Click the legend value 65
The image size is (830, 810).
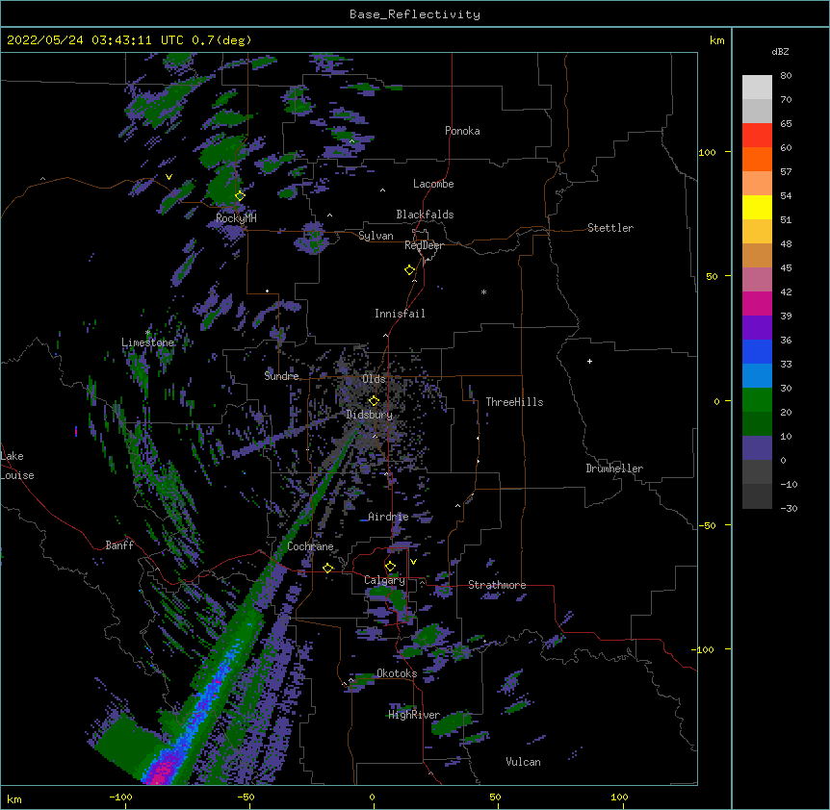(x=786, y=123)
